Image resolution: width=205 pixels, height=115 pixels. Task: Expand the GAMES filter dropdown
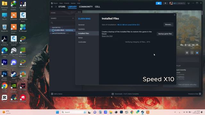[73, 18]
